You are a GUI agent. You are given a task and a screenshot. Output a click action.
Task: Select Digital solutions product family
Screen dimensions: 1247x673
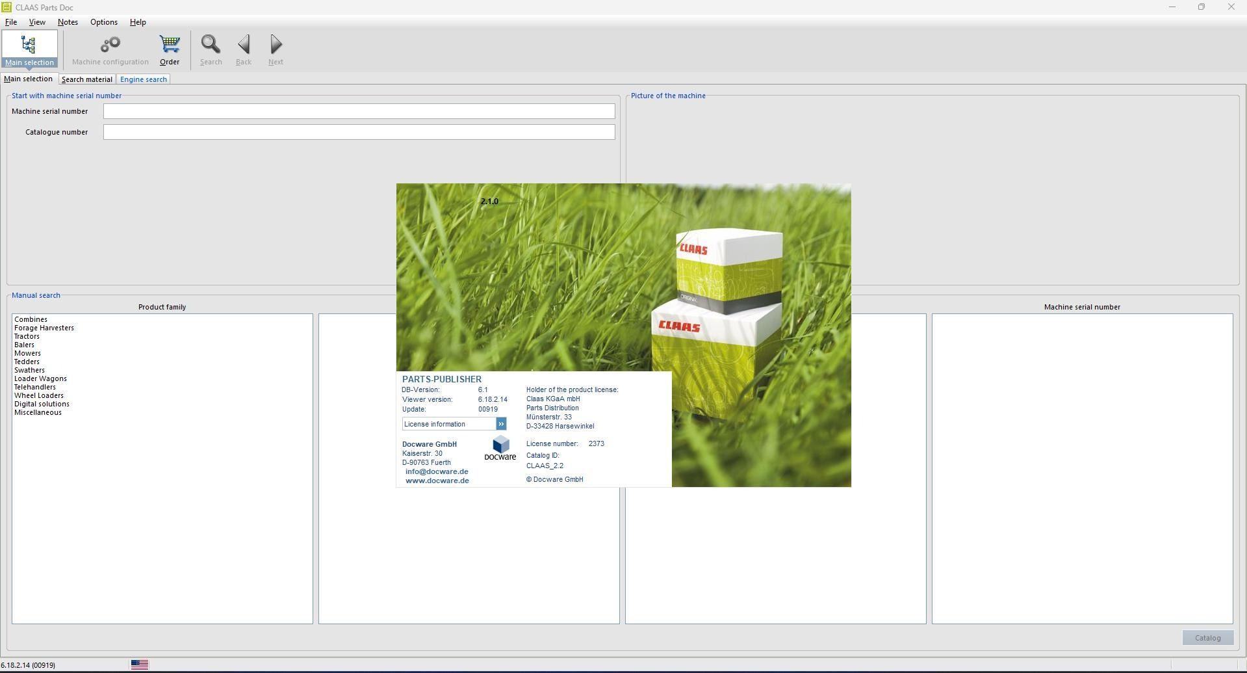click(42, 404)
